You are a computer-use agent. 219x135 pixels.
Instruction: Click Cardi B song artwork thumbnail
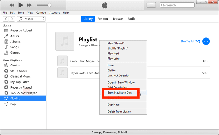click(63, 61)
